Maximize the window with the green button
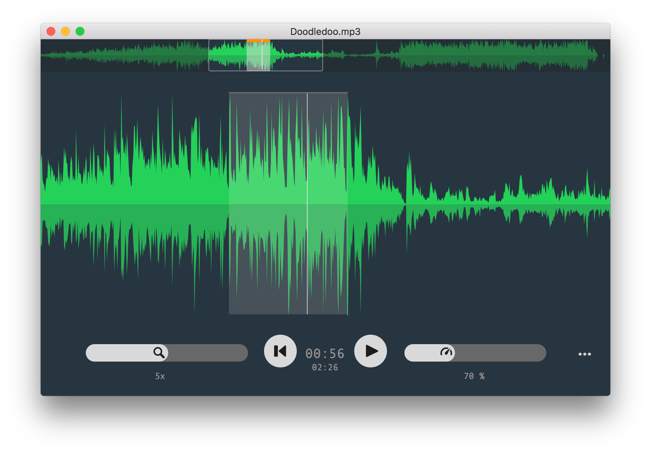This screenshot has height=454, width=651. [x=80, y=32]
